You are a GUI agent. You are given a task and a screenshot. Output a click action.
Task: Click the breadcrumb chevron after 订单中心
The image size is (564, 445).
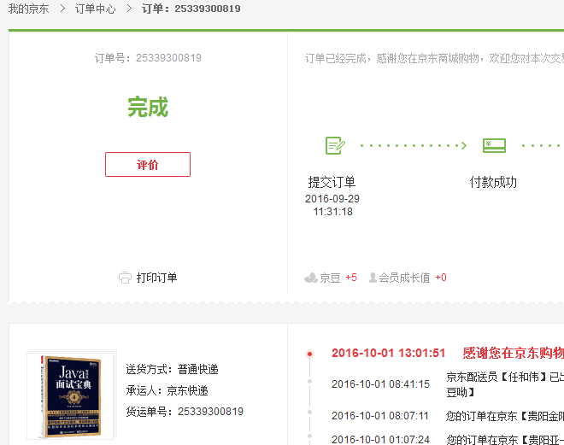[x=129, y=9]
